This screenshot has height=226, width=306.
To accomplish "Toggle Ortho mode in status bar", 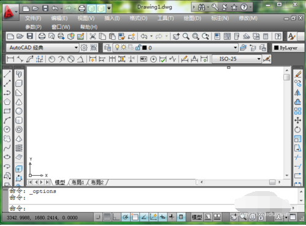I will pyautogui.click(x=116, y=217).
